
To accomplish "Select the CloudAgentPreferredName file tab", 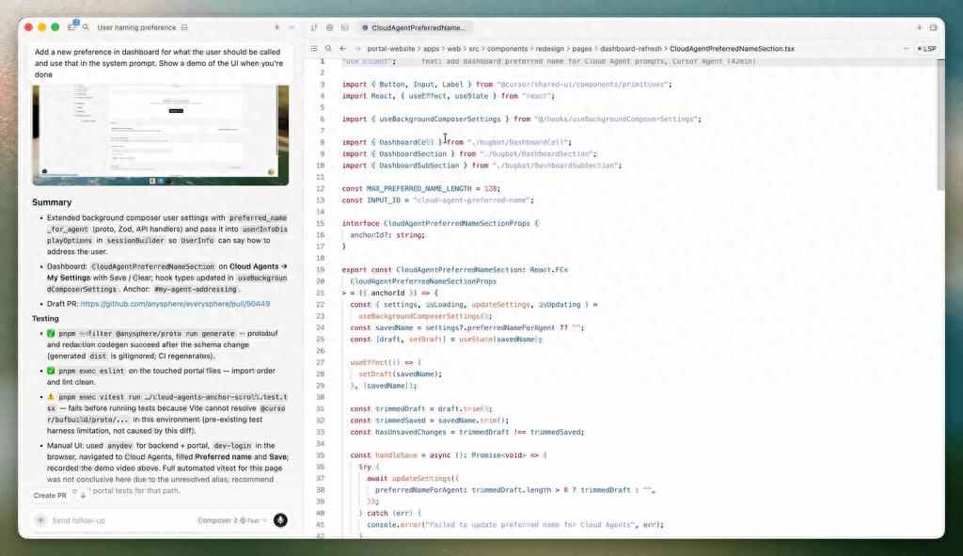I will coord(412,28).
